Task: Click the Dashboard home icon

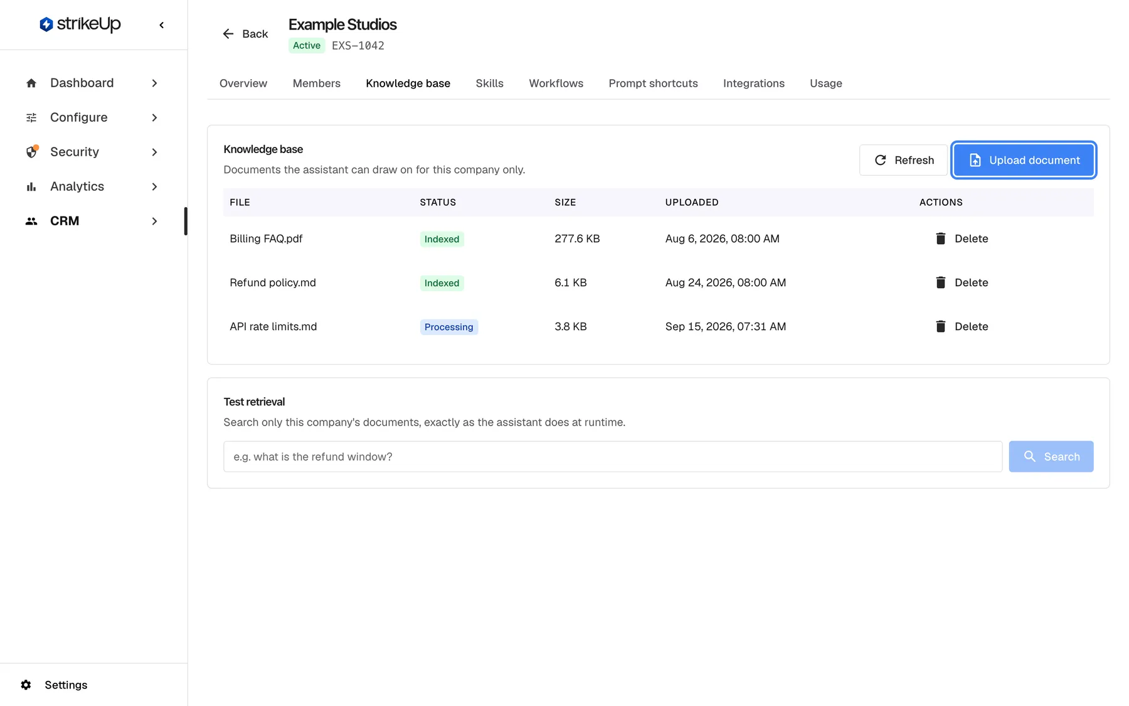Action: point(31,83)
